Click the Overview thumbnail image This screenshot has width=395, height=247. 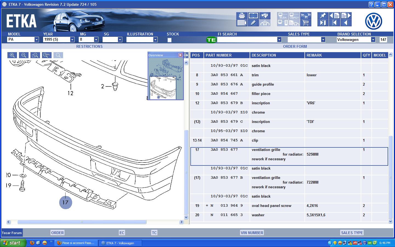tap(166, 79)
